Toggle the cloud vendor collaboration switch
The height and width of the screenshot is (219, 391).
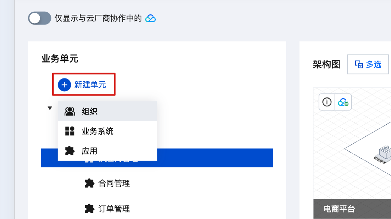point(40,18)
